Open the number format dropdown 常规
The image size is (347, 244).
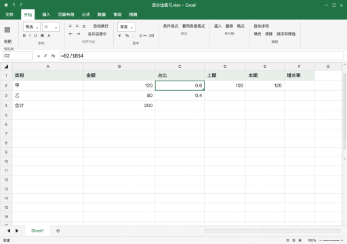point(126,27)
